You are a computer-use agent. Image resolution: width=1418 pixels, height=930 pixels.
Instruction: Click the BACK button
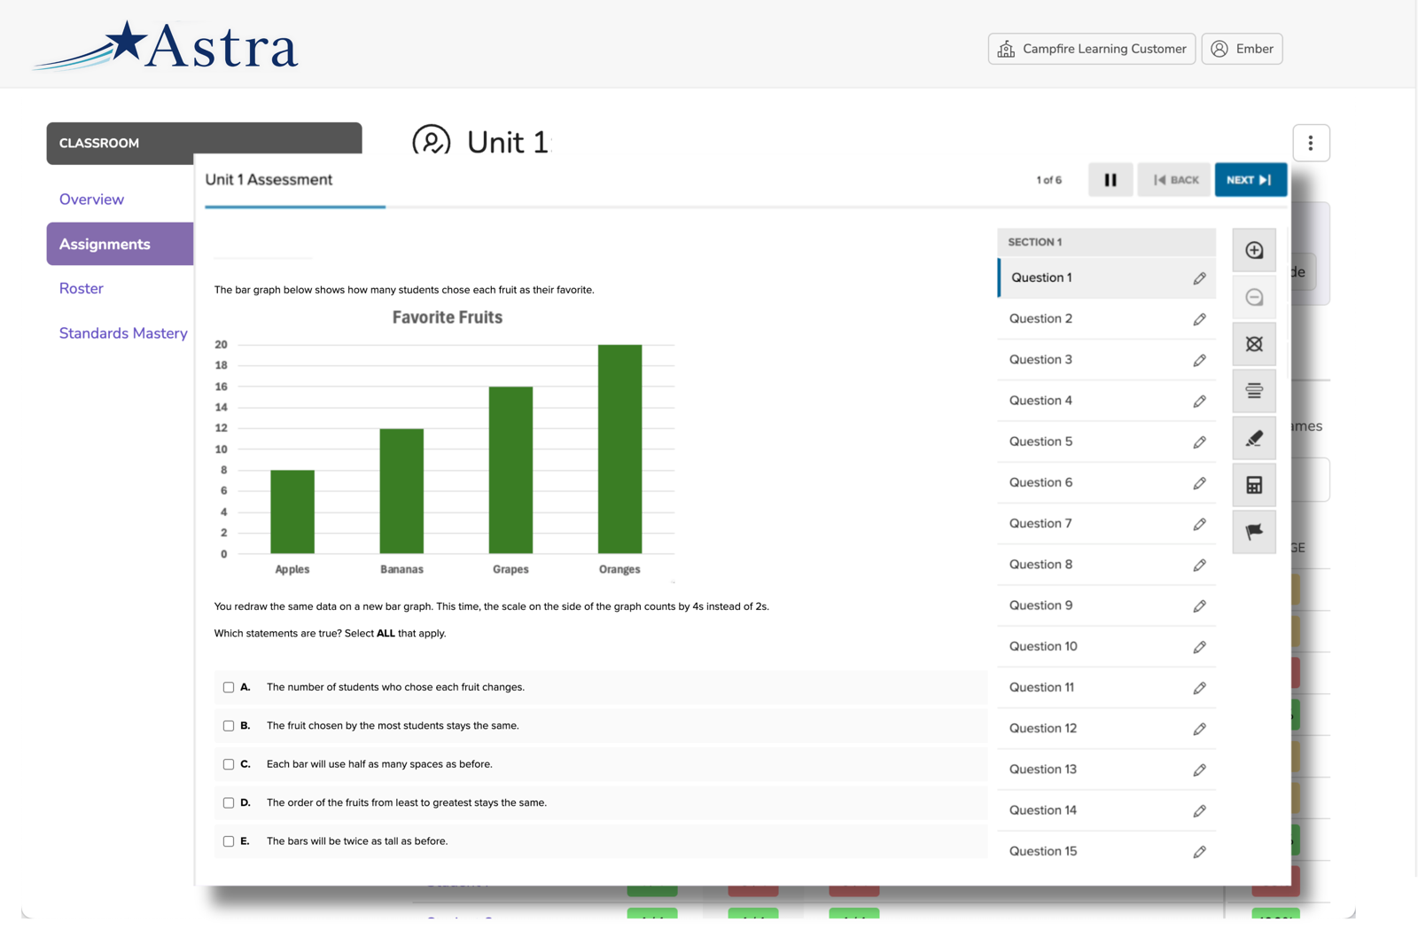(x=1175, y=180)
